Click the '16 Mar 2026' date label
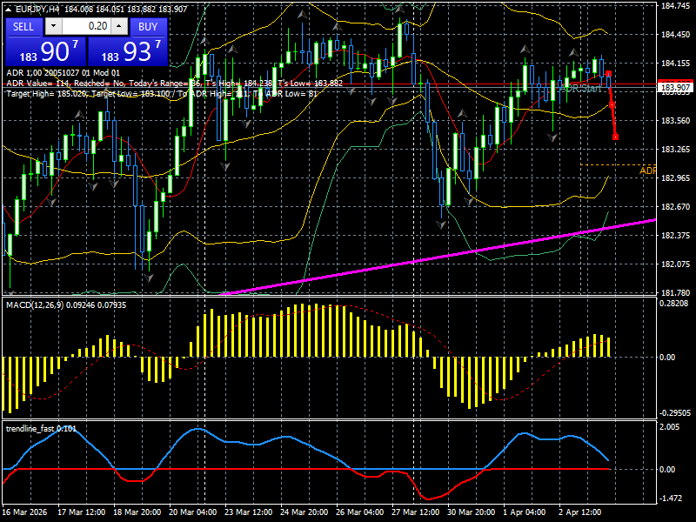 pos(25,512)
